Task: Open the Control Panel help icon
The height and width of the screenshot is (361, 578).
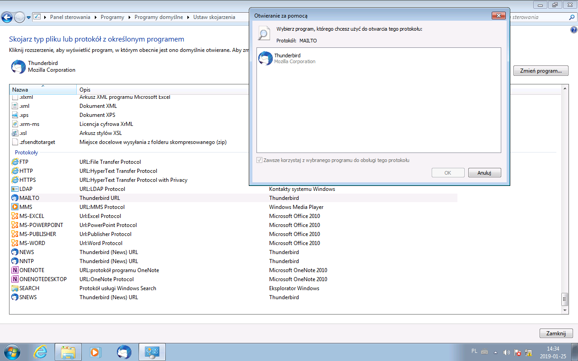Action: 573,30
